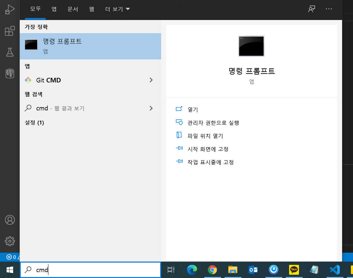Click the Windows Start button
Viewport: 353px width, 278px height.
10,270
